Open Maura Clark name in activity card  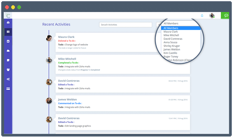click(x=66, y=37)
